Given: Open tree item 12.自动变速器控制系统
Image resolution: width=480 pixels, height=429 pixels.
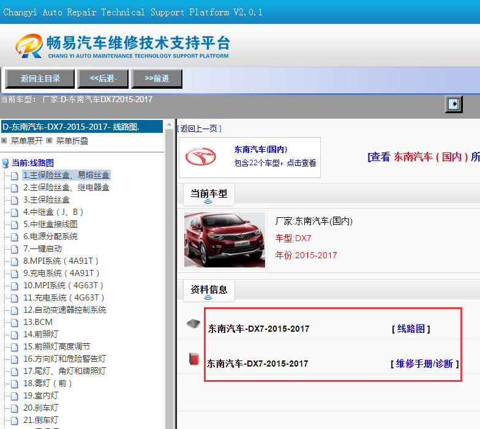Looking at the screenshot, I should tap(65, 310).
